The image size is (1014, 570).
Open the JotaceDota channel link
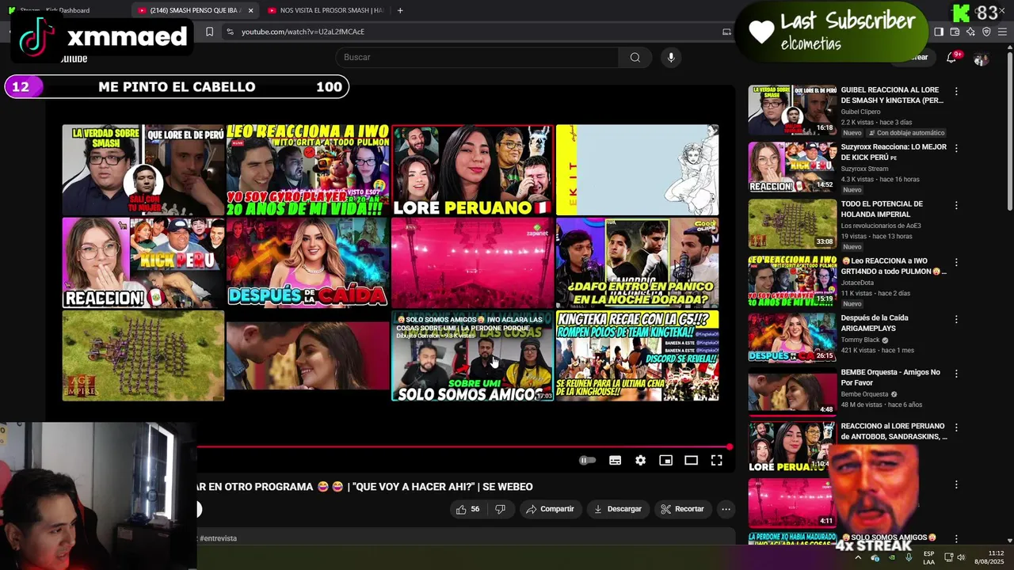(x=857, y=283)
